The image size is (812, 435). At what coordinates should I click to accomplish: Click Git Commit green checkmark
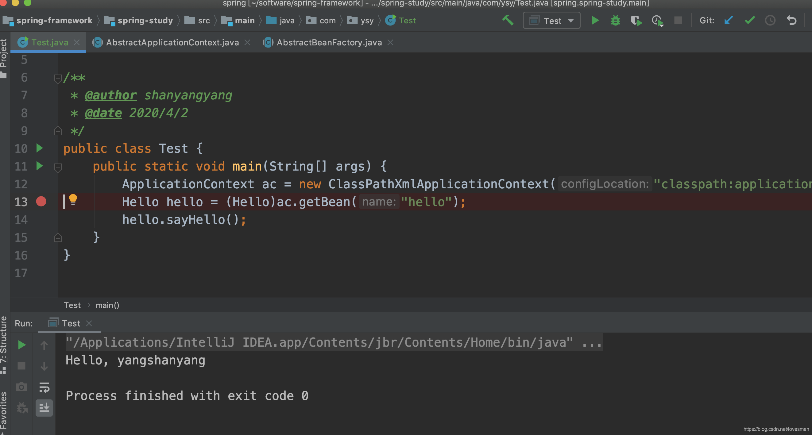point(750,21)
